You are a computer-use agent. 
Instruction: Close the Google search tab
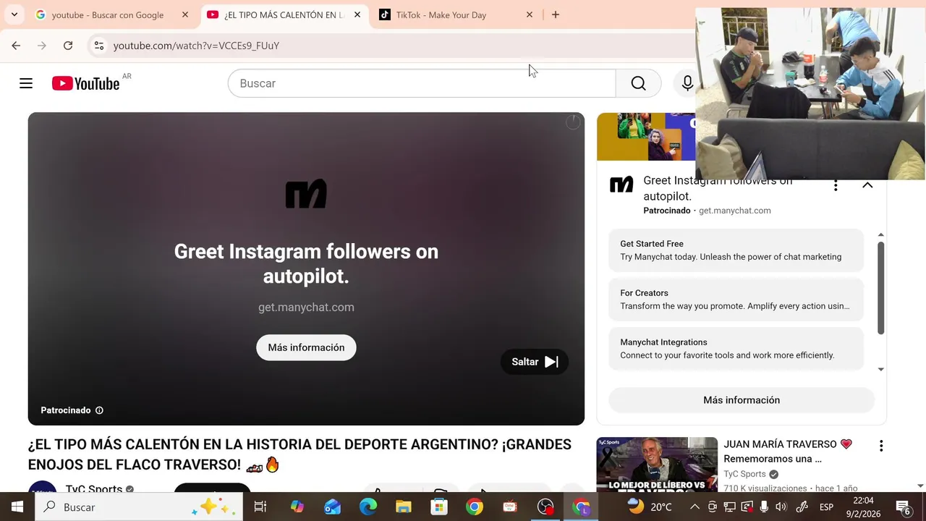[x=185, y=14]
